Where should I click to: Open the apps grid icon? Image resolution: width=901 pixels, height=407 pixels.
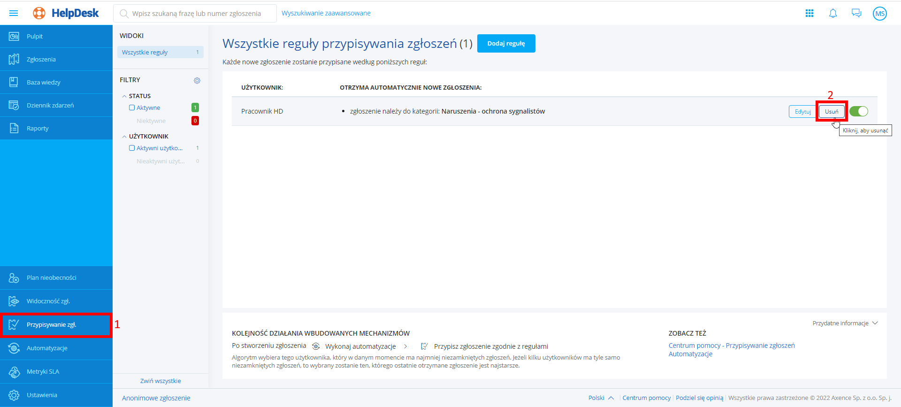point(809,13)
